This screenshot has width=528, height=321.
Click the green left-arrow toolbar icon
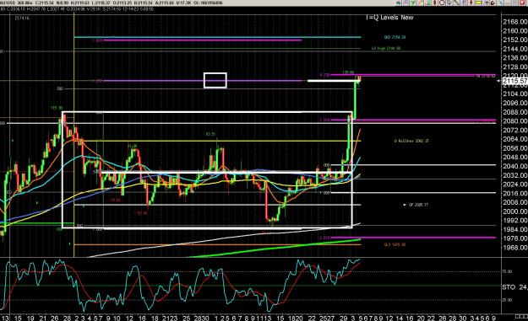(398, 3)
